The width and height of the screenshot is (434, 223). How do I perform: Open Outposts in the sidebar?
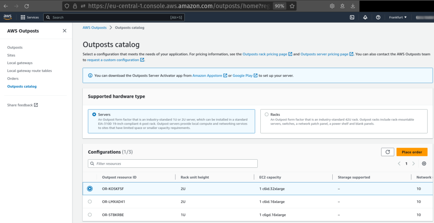pyautogui.click(x=15, y=47)
